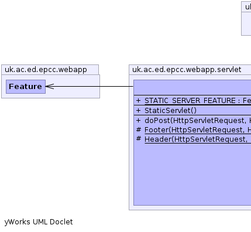
Task: Click the plus marker beside STATIC_SERVER_FEATURE
Action: point(138,101)
